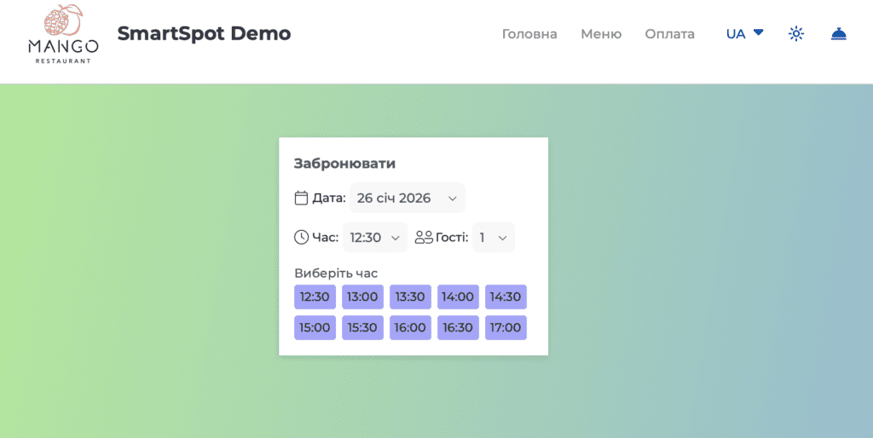This screenshot has height=438, width=873.
Task: Select the 15:30 time slot
Action: [x=362, y=327]
